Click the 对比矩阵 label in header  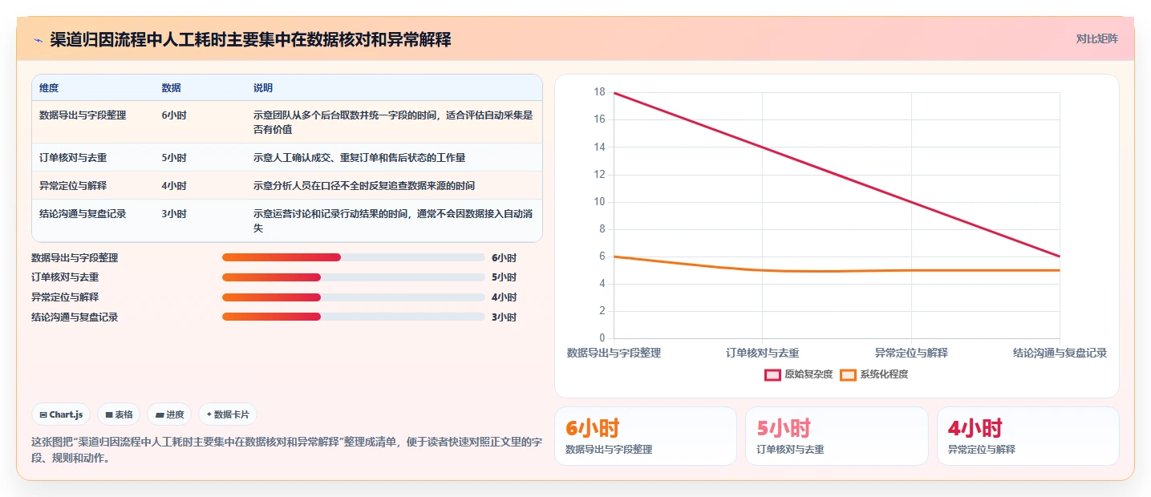coord(1097,38)
